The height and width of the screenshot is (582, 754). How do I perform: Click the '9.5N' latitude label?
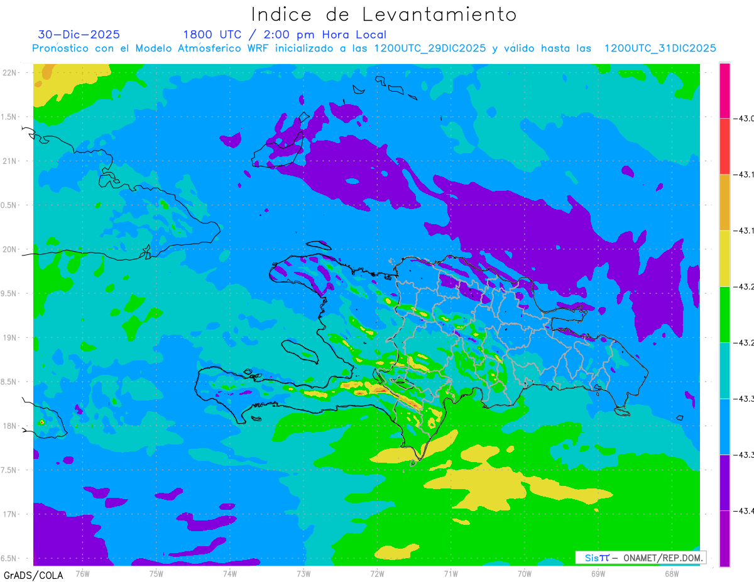[x=9, y=294]
